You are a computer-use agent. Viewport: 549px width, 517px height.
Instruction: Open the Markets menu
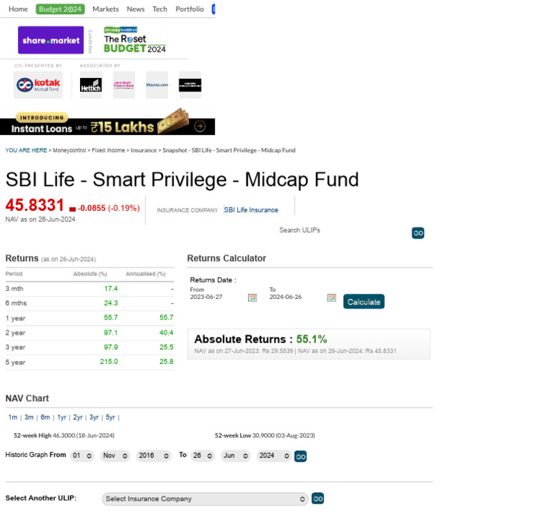(105, 9)
